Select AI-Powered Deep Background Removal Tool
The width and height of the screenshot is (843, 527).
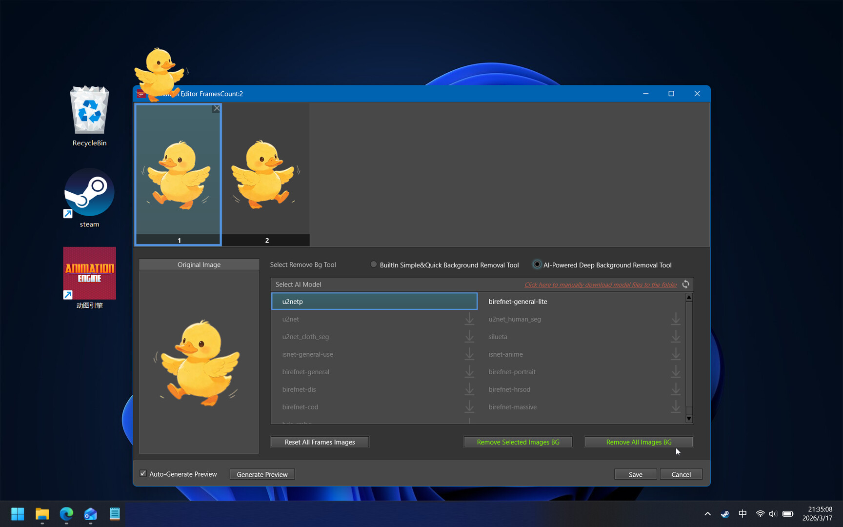click(537, 264)
